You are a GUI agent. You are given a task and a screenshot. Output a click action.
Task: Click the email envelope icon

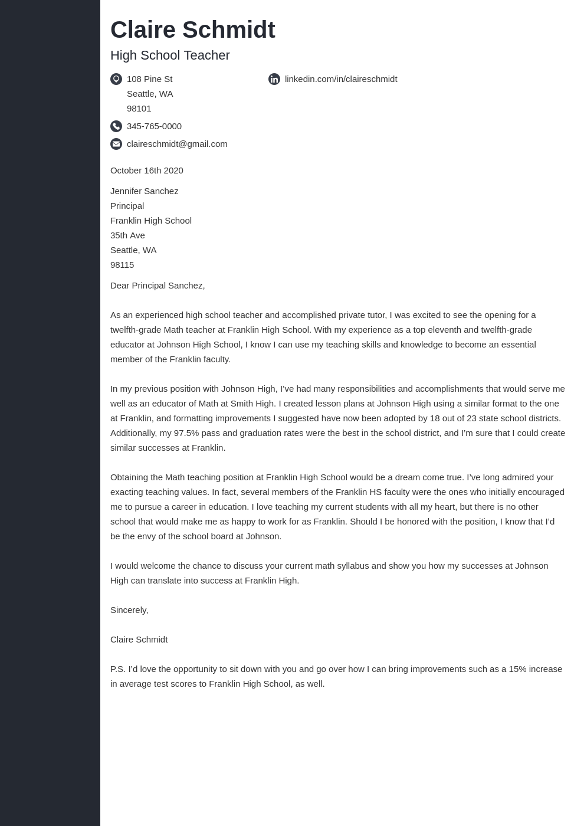coord(116,144)
